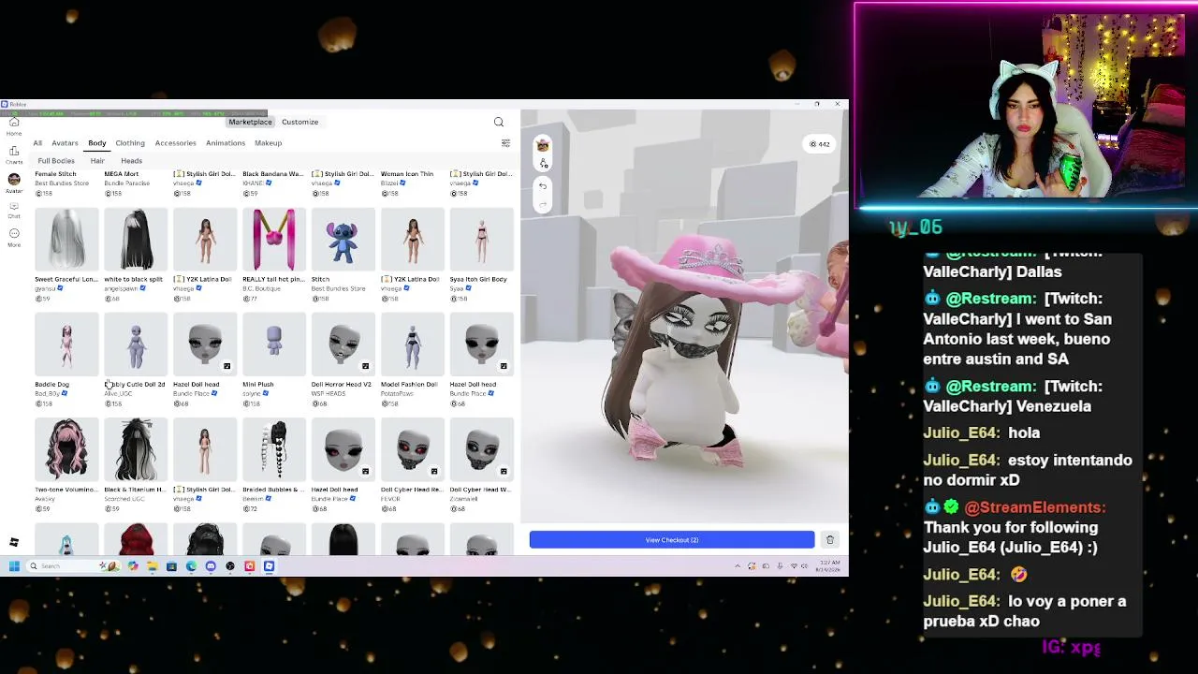1198x674 pixels.
Task: Click the avatar body settings icon in preview
Action: pyautogui.click(x=543, y=163)
